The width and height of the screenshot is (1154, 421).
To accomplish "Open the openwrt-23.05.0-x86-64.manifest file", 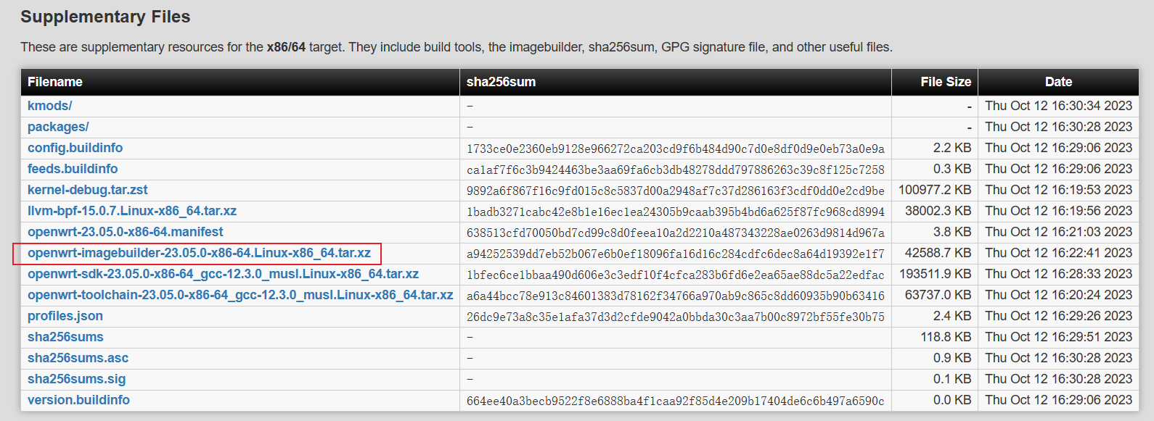I will [125, 232].
